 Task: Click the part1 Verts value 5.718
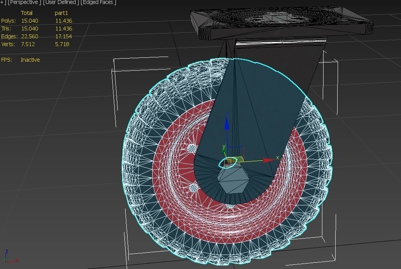[x=62, y=44]
